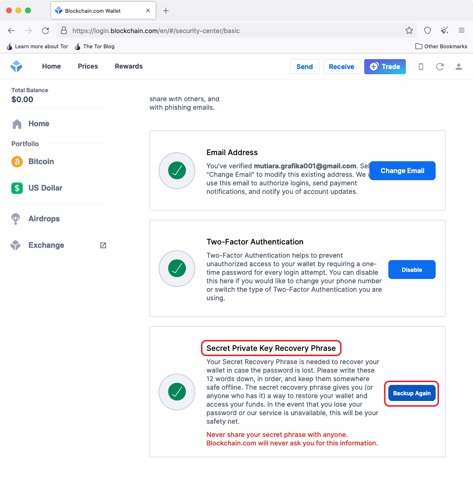Go forward with the browser forward arrow

coord(28,31)
